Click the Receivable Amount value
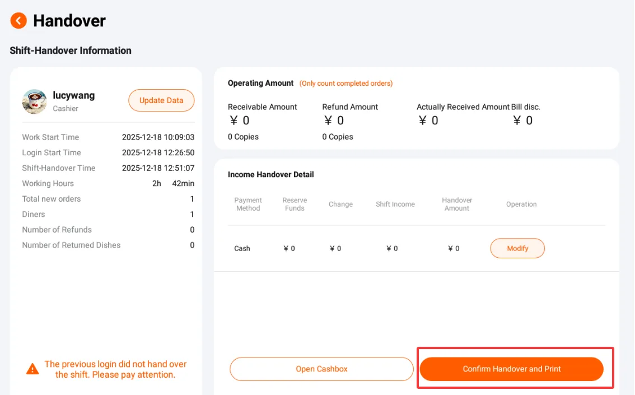635x395 pixels. coord(240,120)
